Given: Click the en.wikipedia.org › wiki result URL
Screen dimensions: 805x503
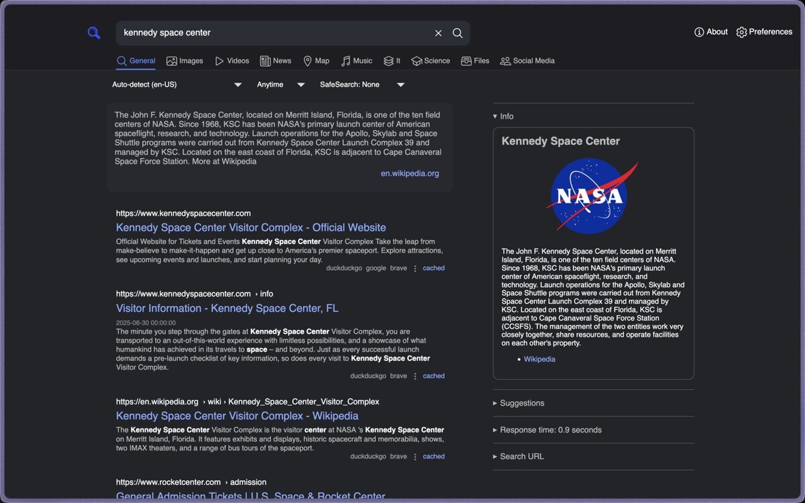Looking at the screenshot, I should coord(248,402).
